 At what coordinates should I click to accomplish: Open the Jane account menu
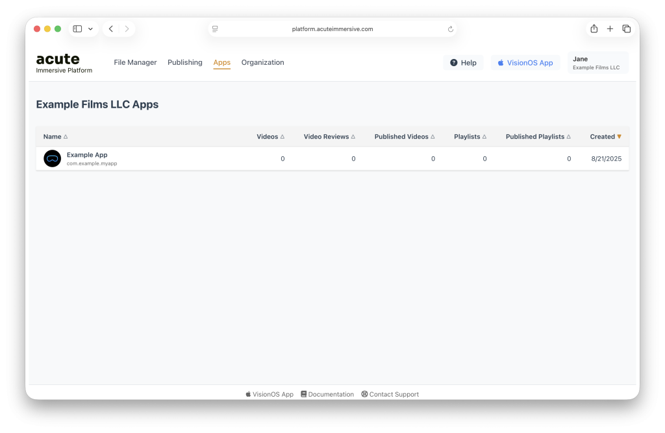[x=597, y=63]
